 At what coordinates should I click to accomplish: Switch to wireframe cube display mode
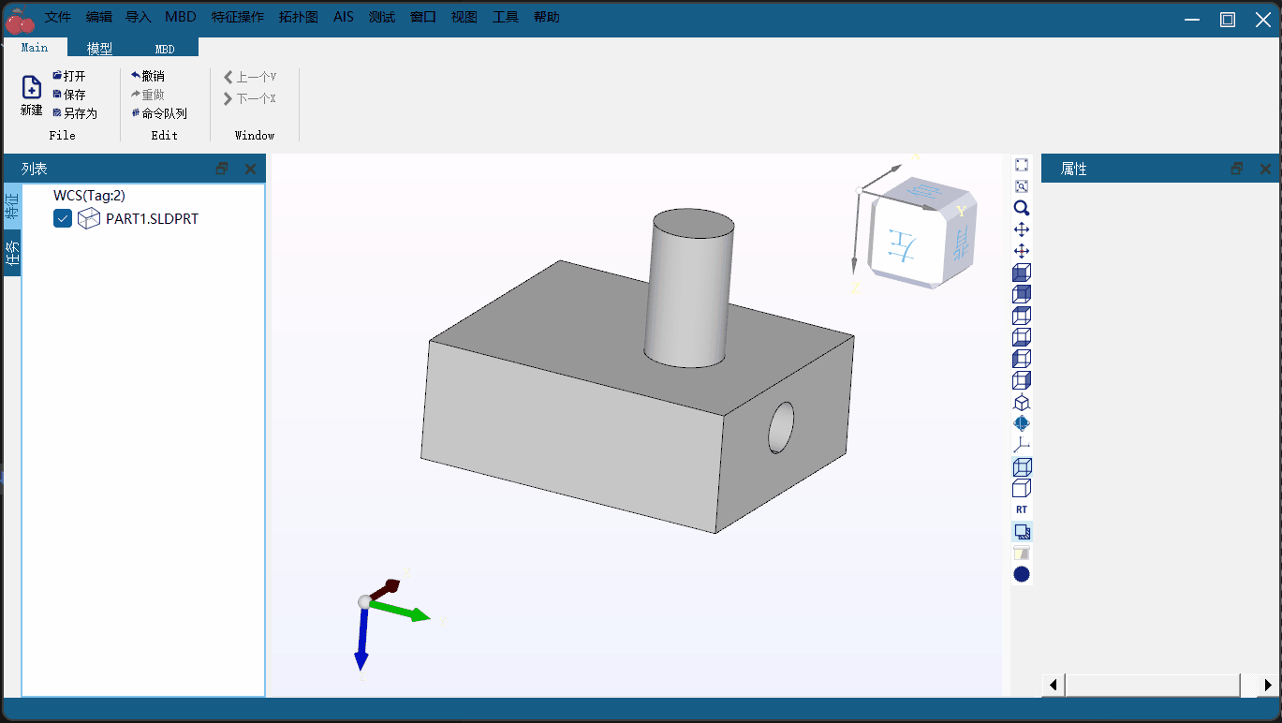(1022, 488)
